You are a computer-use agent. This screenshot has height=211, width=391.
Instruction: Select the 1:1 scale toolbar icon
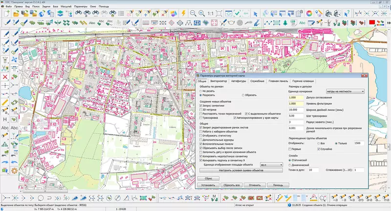210,13
